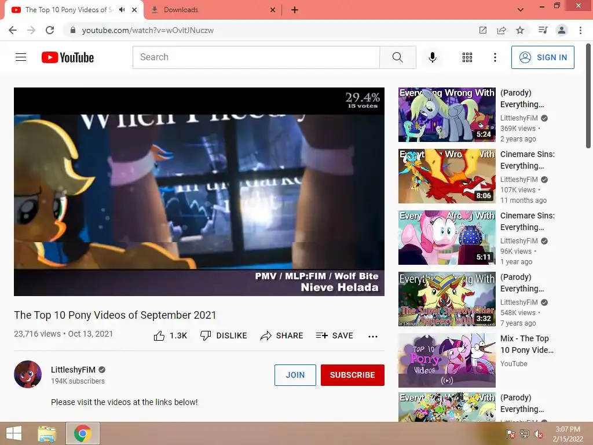Image resolution: width=593 pixels, height=445 pixels.
Task: Open Chrome media controls icon
Action: (543, 30)
